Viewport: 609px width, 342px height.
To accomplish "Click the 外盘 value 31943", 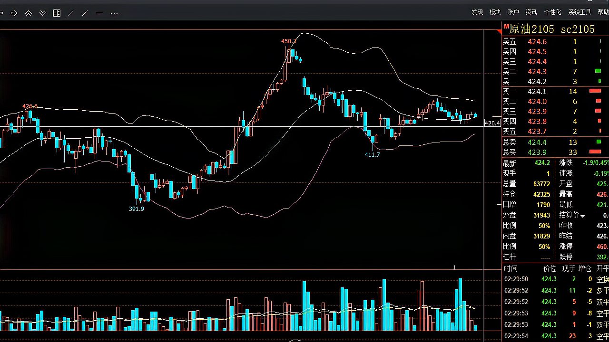I will point(541,215).
